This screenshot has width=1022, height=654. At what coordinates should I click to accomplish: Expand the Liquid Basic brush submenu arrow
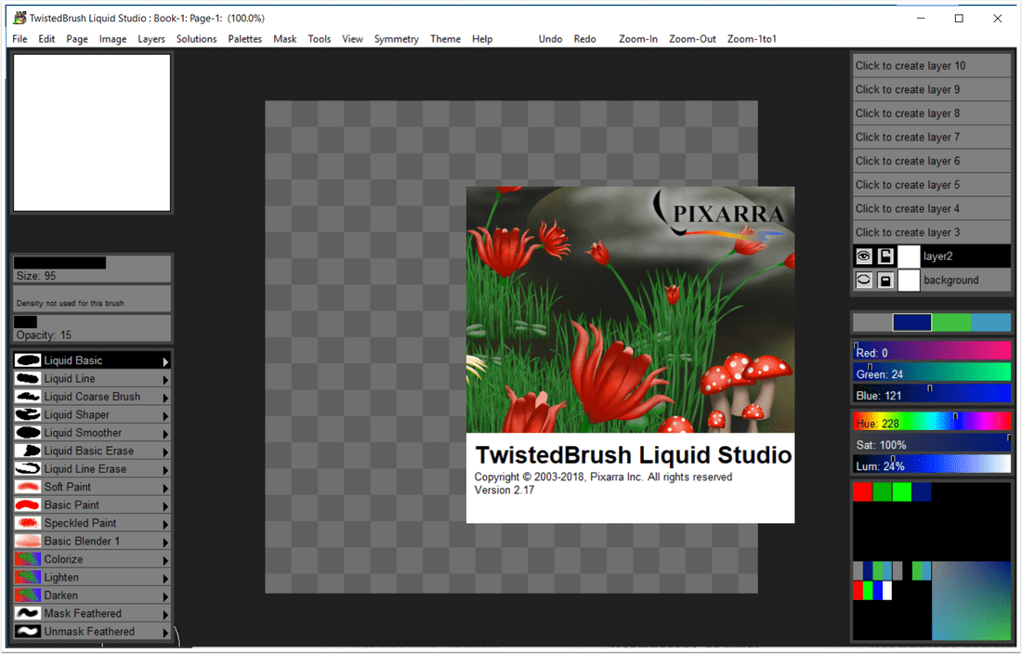(x=165, y=361)
